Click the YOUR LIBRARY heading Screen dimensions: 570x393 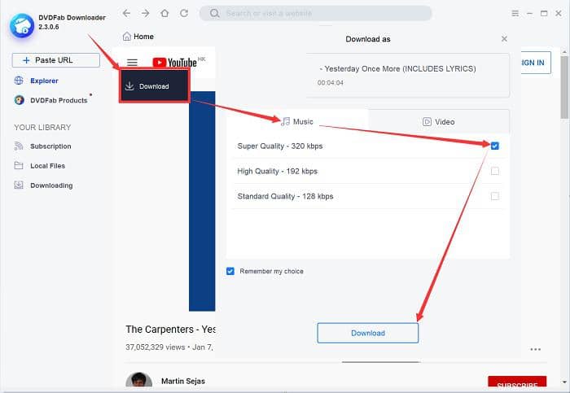point(42,128)
